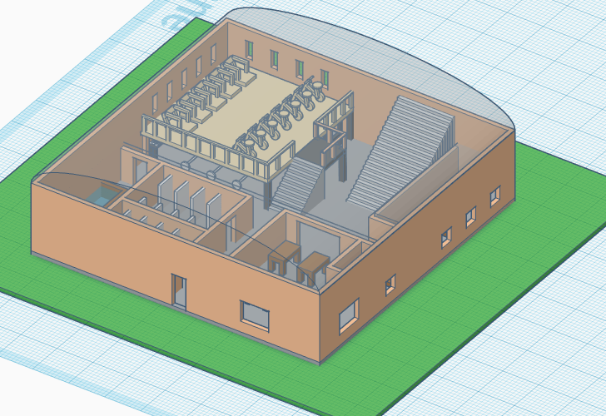Image resolution: width=606 pixels, height=416 pixels.
Task: Select the large window on the right side wall
Action: 349,316
